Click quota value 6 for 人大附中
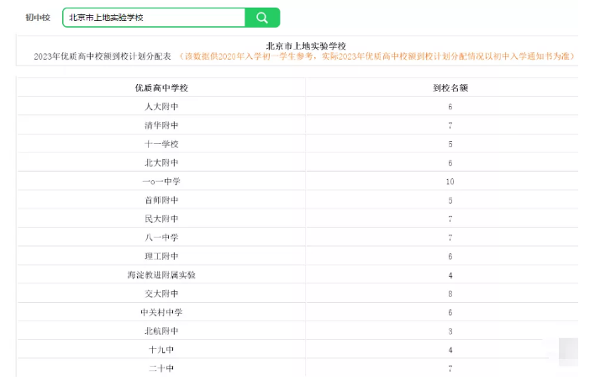This screenshot has height=381, width=616. point(450,107)
